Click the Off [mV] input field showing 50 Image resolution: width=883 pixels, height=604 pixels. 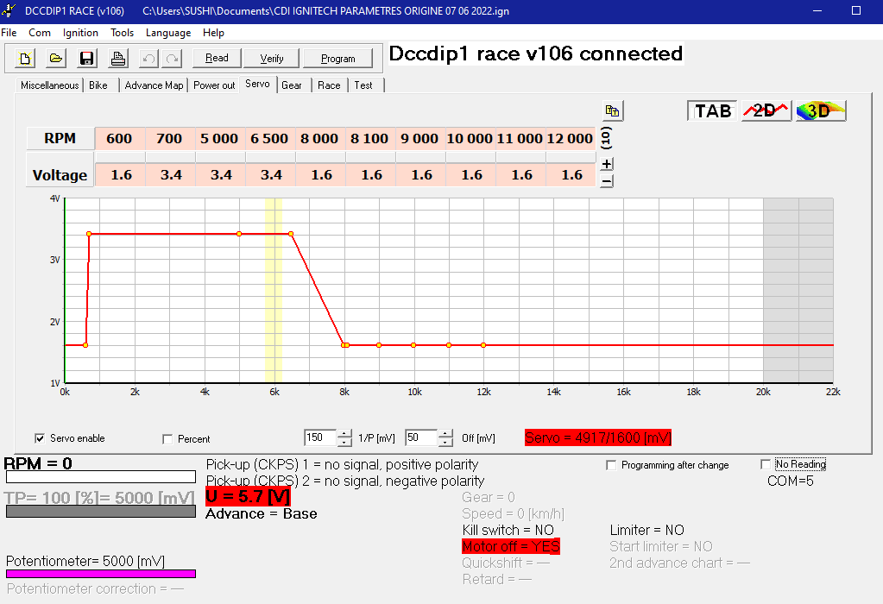tap(421, 438)
